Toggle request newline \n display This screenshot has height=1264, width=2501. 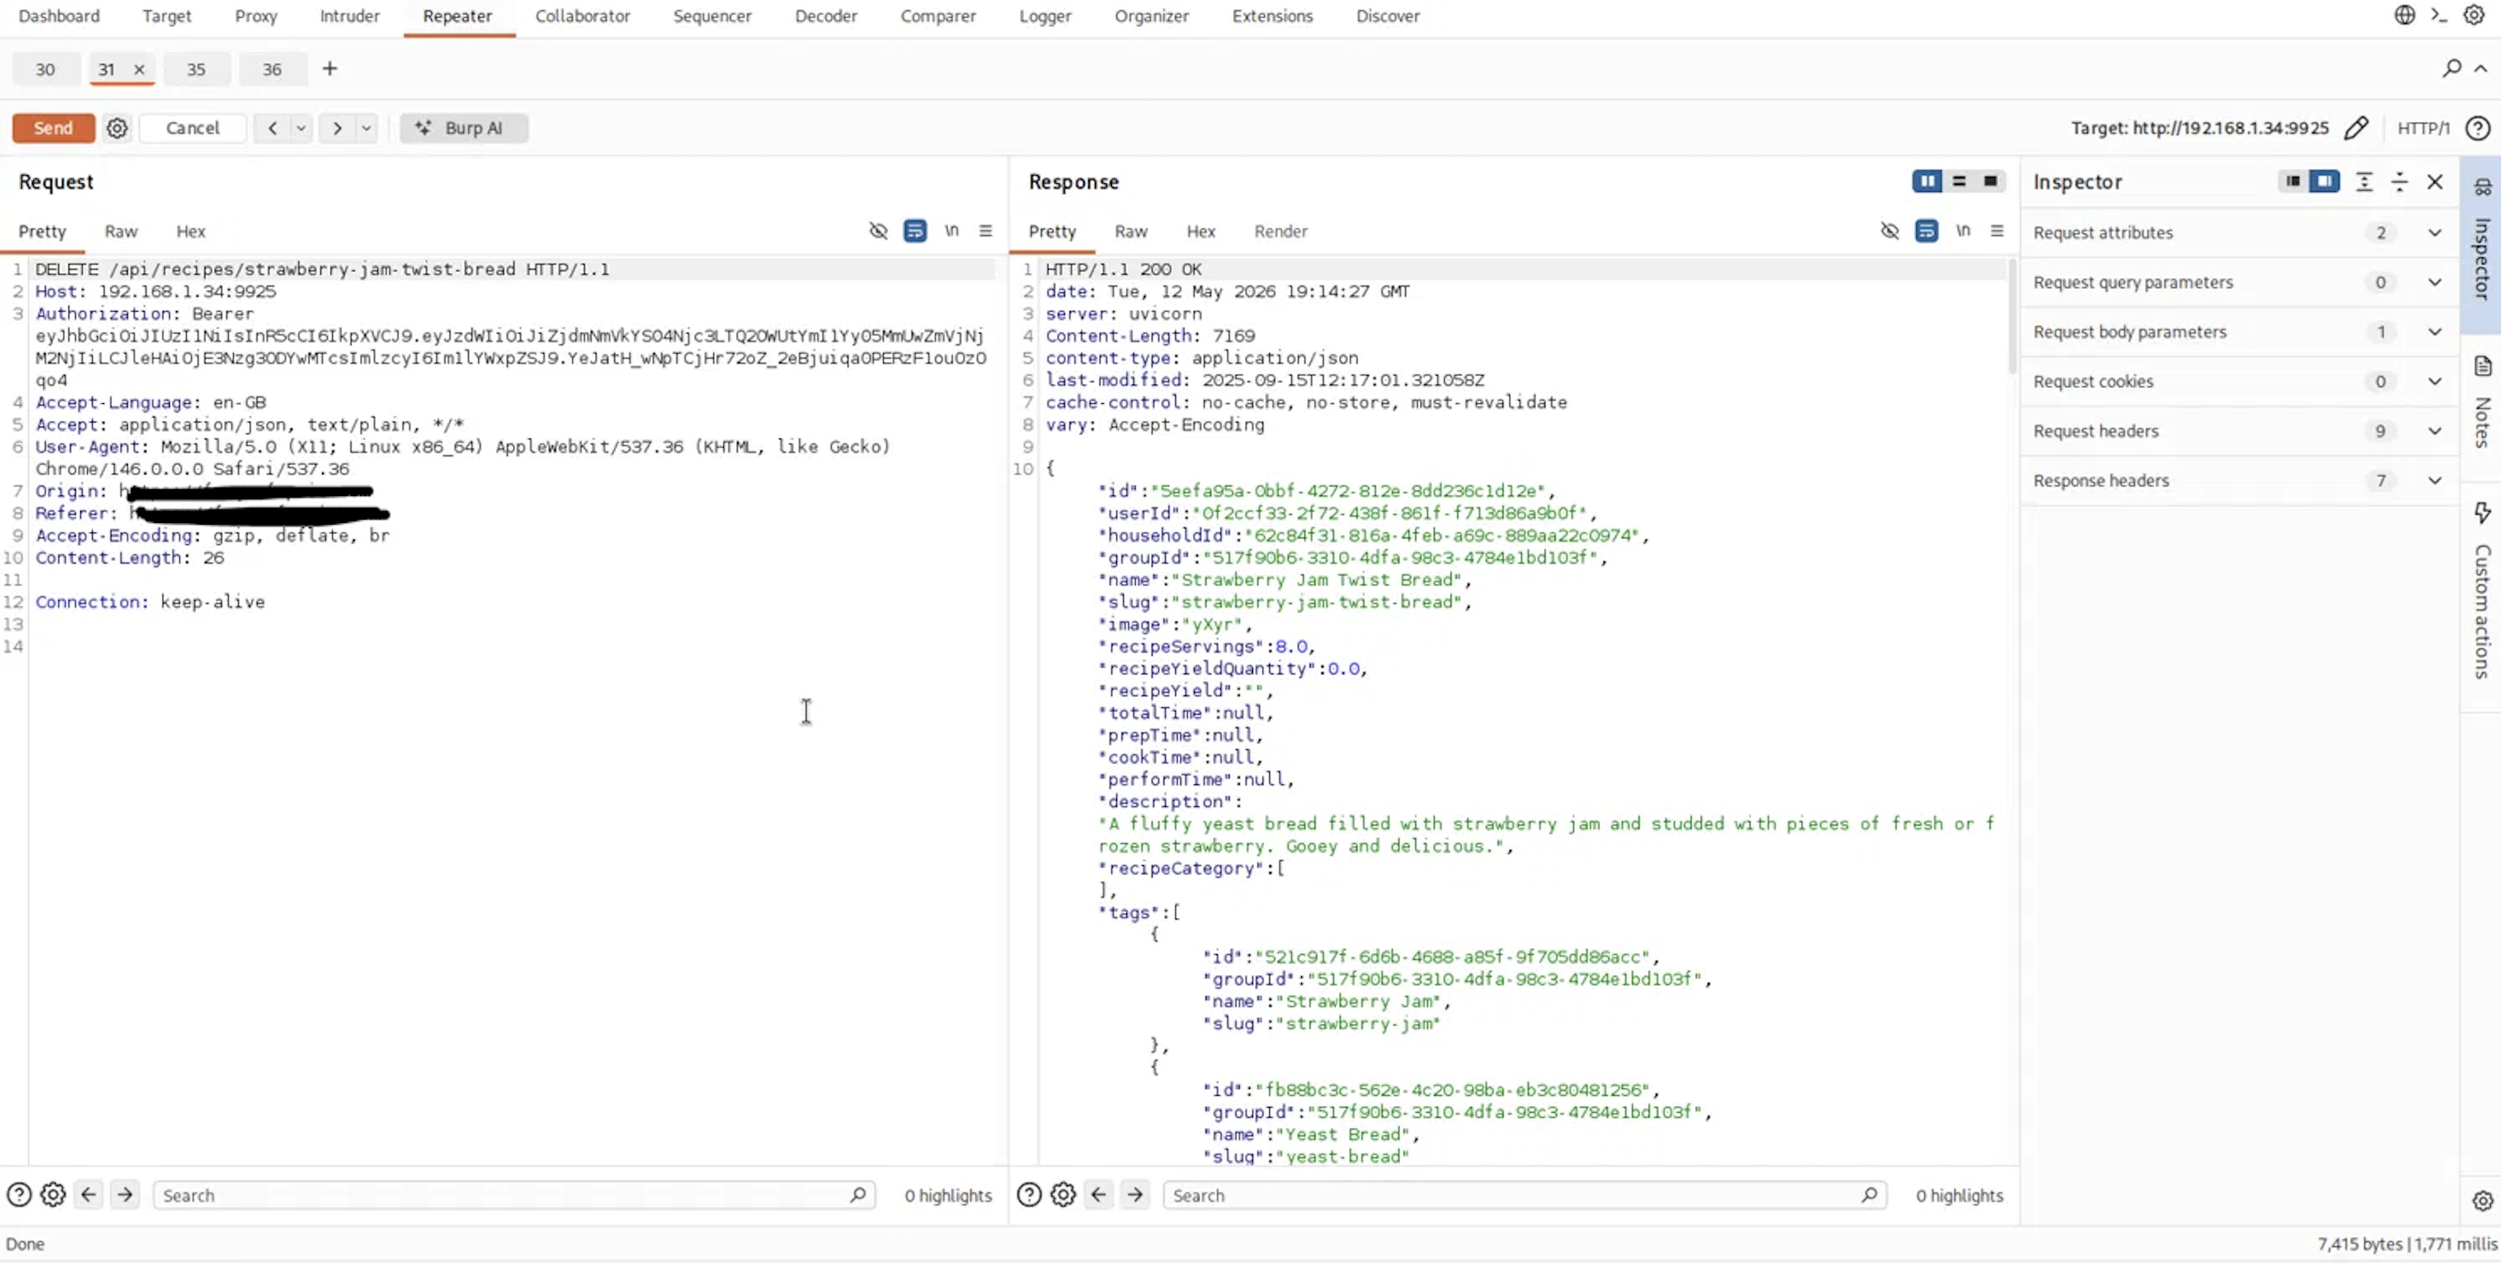(x=951, y=231)
